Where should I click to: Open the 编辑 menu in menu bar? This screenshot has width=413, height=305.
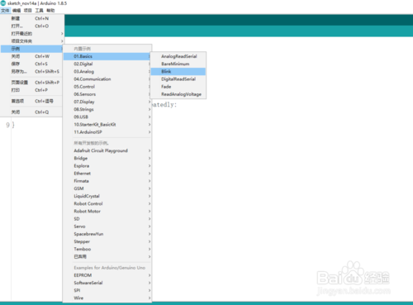click(x=17, y=11)
